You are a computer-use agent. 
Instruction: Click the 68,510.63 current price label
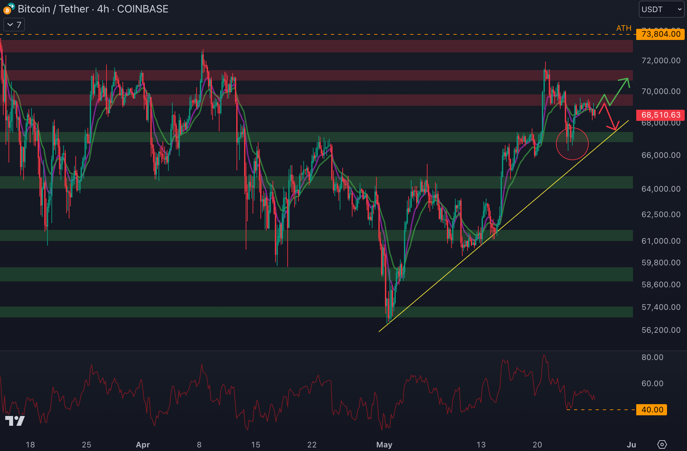click(660, 115)
